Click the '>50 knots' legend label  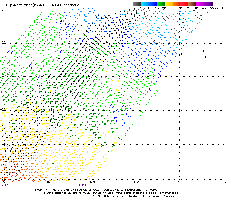(217, 8)
